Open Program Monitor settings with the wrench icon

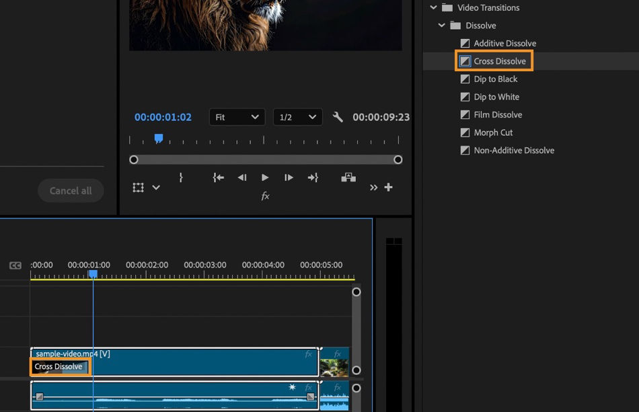[338, 116]
